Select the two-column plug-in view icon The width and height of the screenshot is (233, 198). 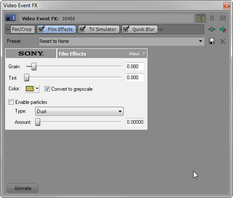coord(212,18)
